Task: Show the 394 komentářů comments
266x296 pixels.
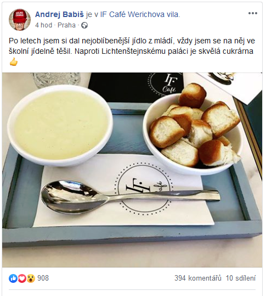Action: point(198,278)
